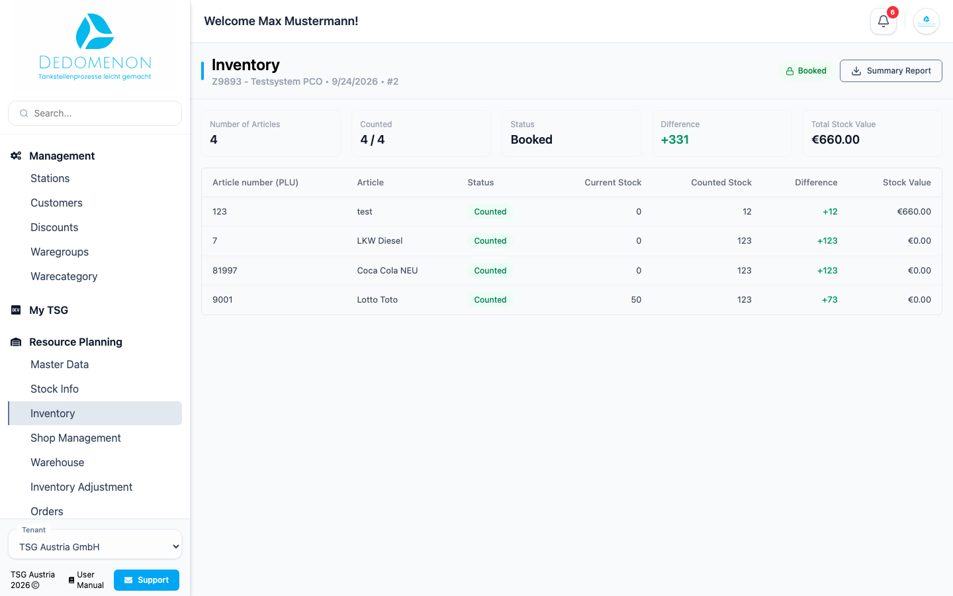953x596 pixels.
Task: Open the user profile avatar
Action: click(x=927, y=21)
